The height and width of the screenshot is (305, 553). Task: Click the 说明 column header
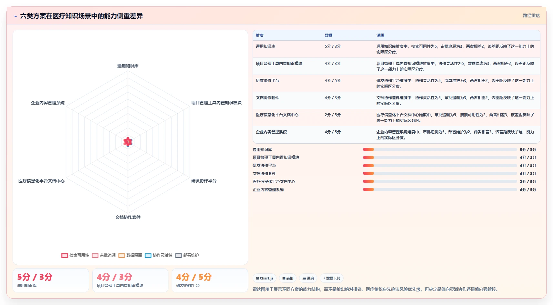click(x=380, y=36)
